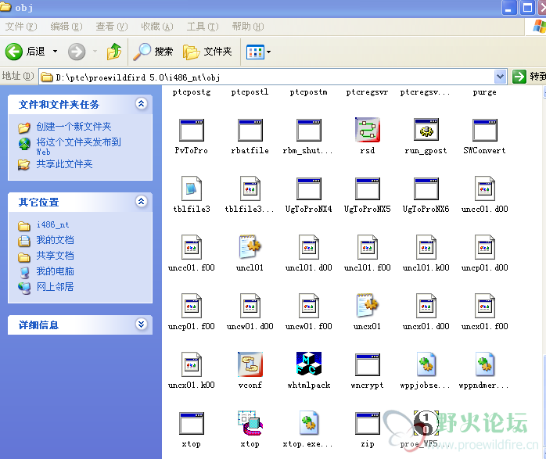Open the My Documents (我的文档) link
This screenshot has height=459, width=546.
point(55,240)
